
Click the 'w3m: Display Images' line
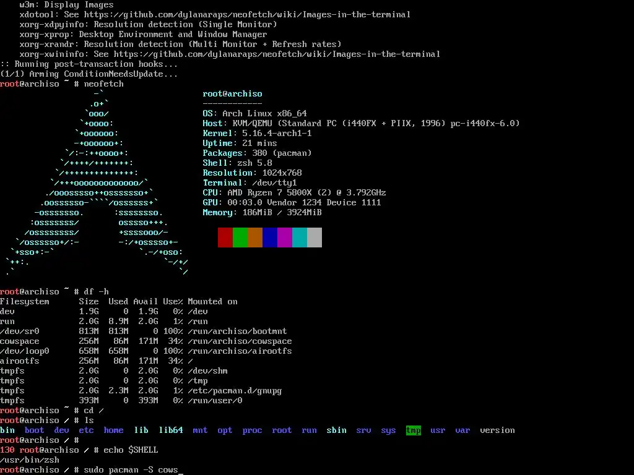point(67,5)
